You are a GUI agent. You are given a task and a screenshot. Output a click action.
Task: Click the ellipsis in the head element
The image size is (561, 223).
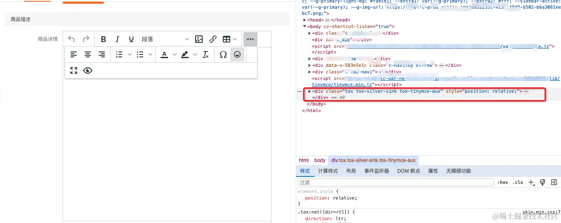click(x=327, y=20)
